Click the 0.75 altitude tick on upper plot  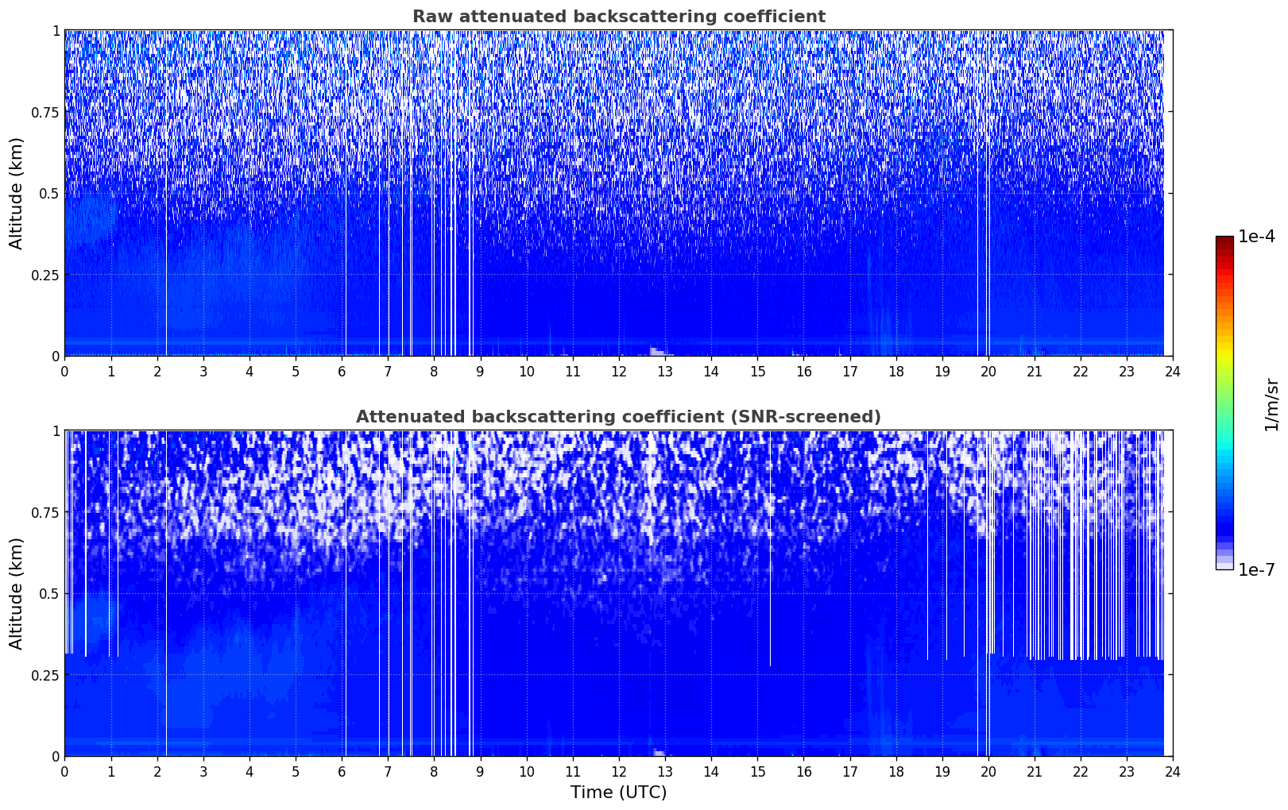click(45, 112)
